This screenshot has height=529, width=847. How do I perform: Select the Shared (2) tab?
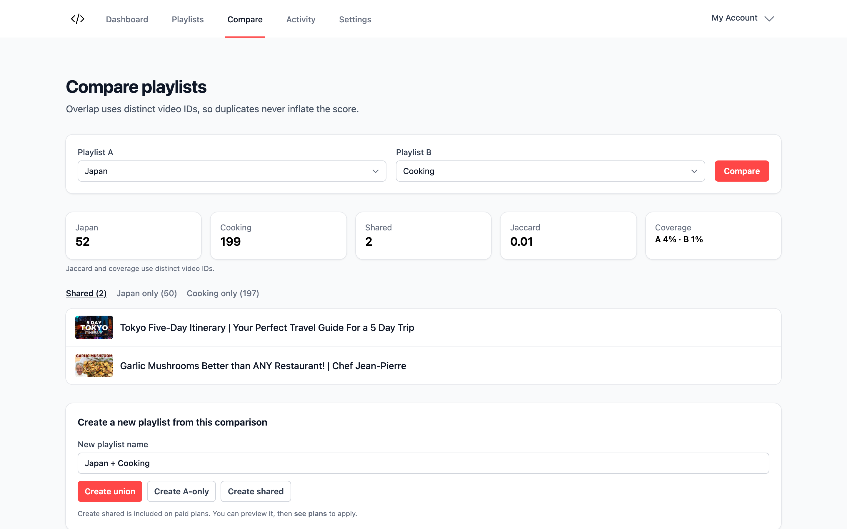point(86,293)
